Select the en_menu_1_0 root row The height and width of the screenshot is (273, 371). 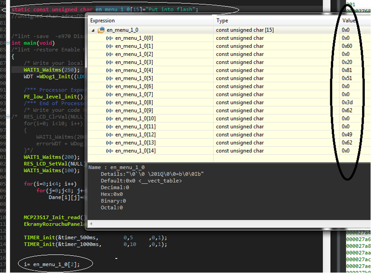tap(229, 30)
